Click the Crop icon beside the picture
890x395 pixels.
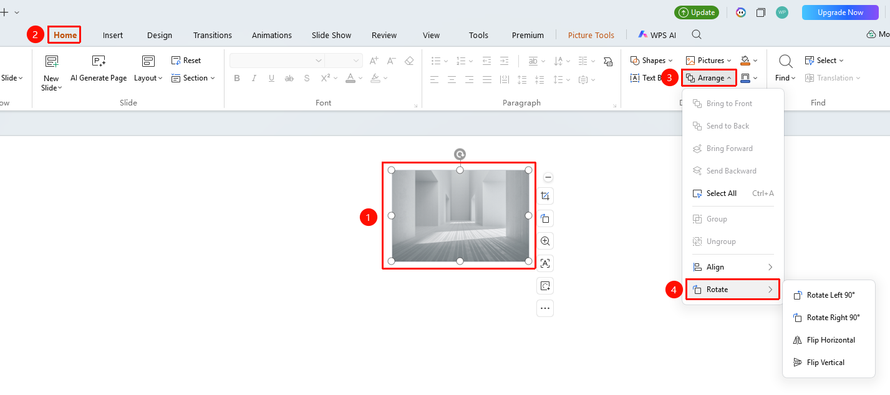point(545,196)
